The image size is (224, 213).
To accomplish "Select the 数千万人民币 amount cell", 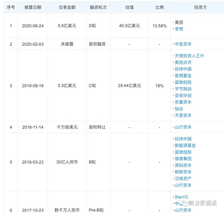I will click(x=67, y=210).
